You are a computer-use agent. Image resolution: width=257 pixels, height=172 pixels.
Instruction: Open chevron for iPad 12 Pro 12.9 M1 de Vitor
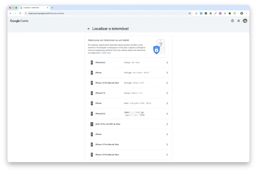(167, 124)
